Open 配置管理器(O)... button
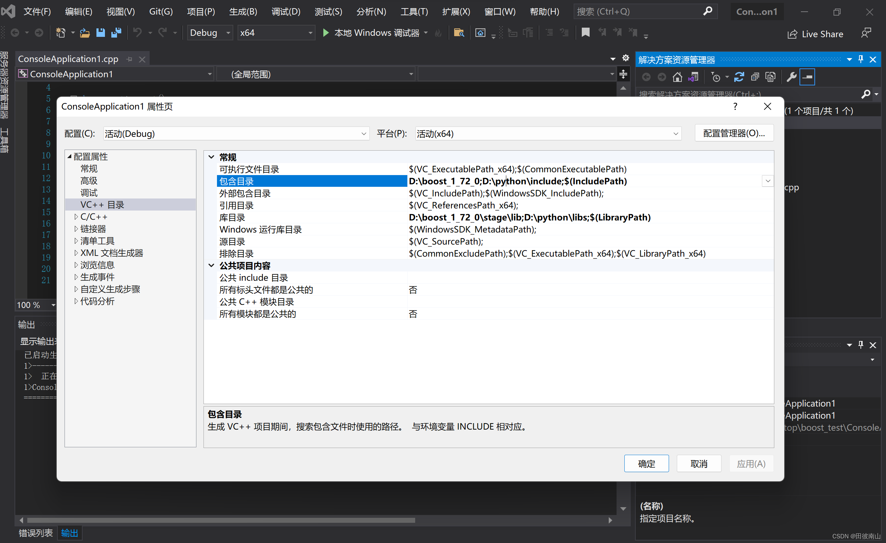 coord(734,133)
